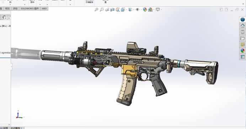Click the Apply Scene icon
The height and width of the screenshot is (129, 246).
pyautogui.click(x=150, y=10)
